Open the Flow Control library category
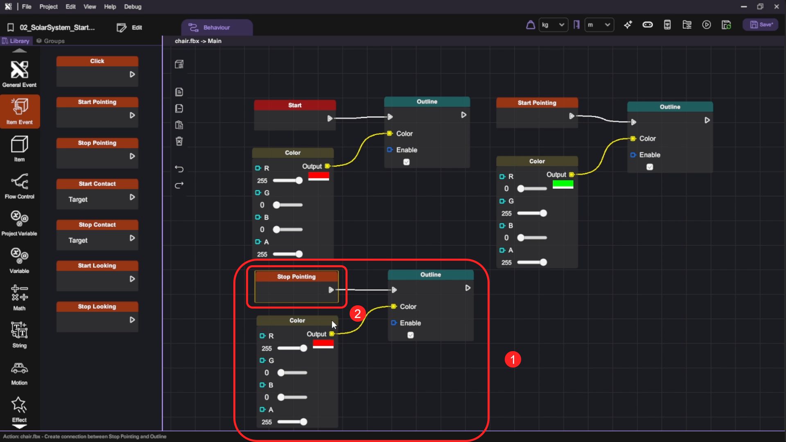The width and height of the screenshot is (786, 442). (19, 185)
